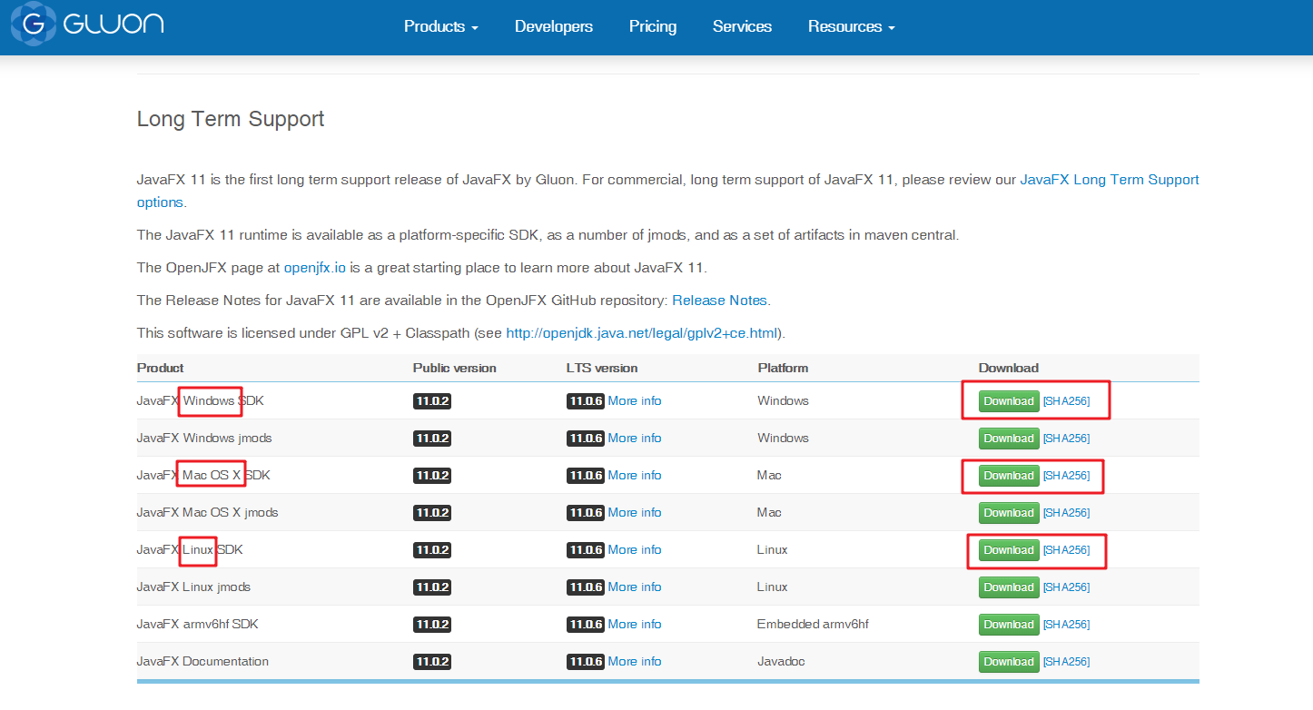Download JavaFX Windows SDK
This screenshot has width=1313, height=710.
pos(1009,401)
